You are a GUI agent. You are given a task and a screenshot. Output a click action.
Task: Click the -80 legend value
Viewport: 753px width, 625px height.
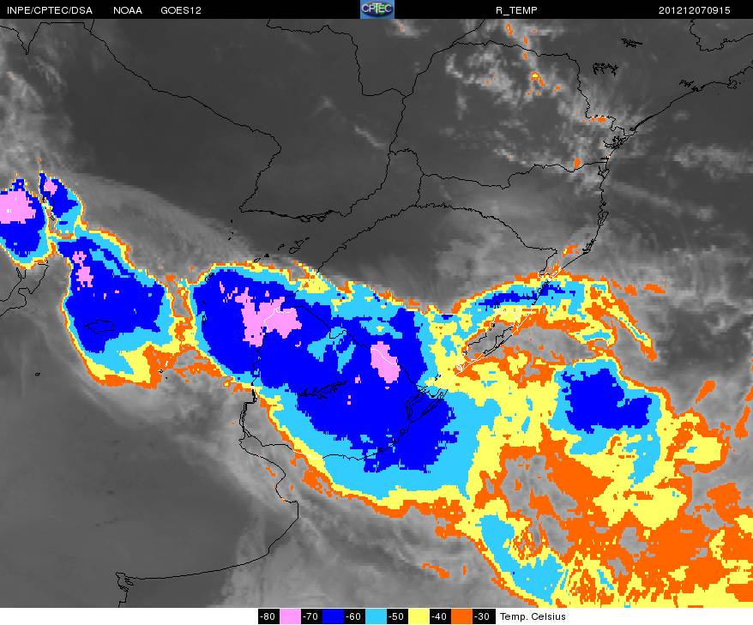pos(269,616)
